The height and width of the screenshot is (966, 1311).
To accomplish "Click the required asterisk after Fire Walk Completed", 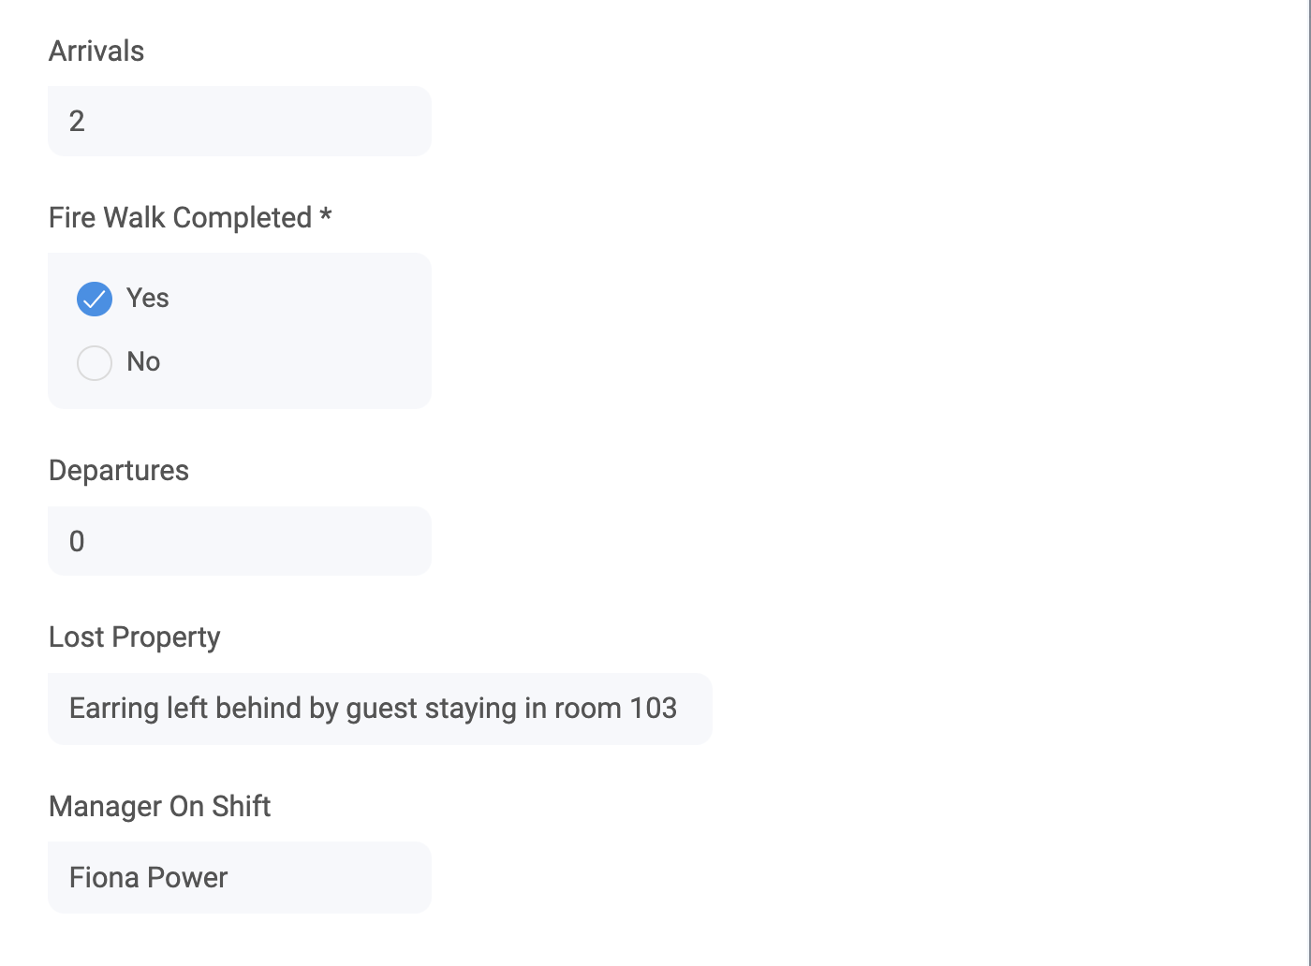I will [326, 215].
